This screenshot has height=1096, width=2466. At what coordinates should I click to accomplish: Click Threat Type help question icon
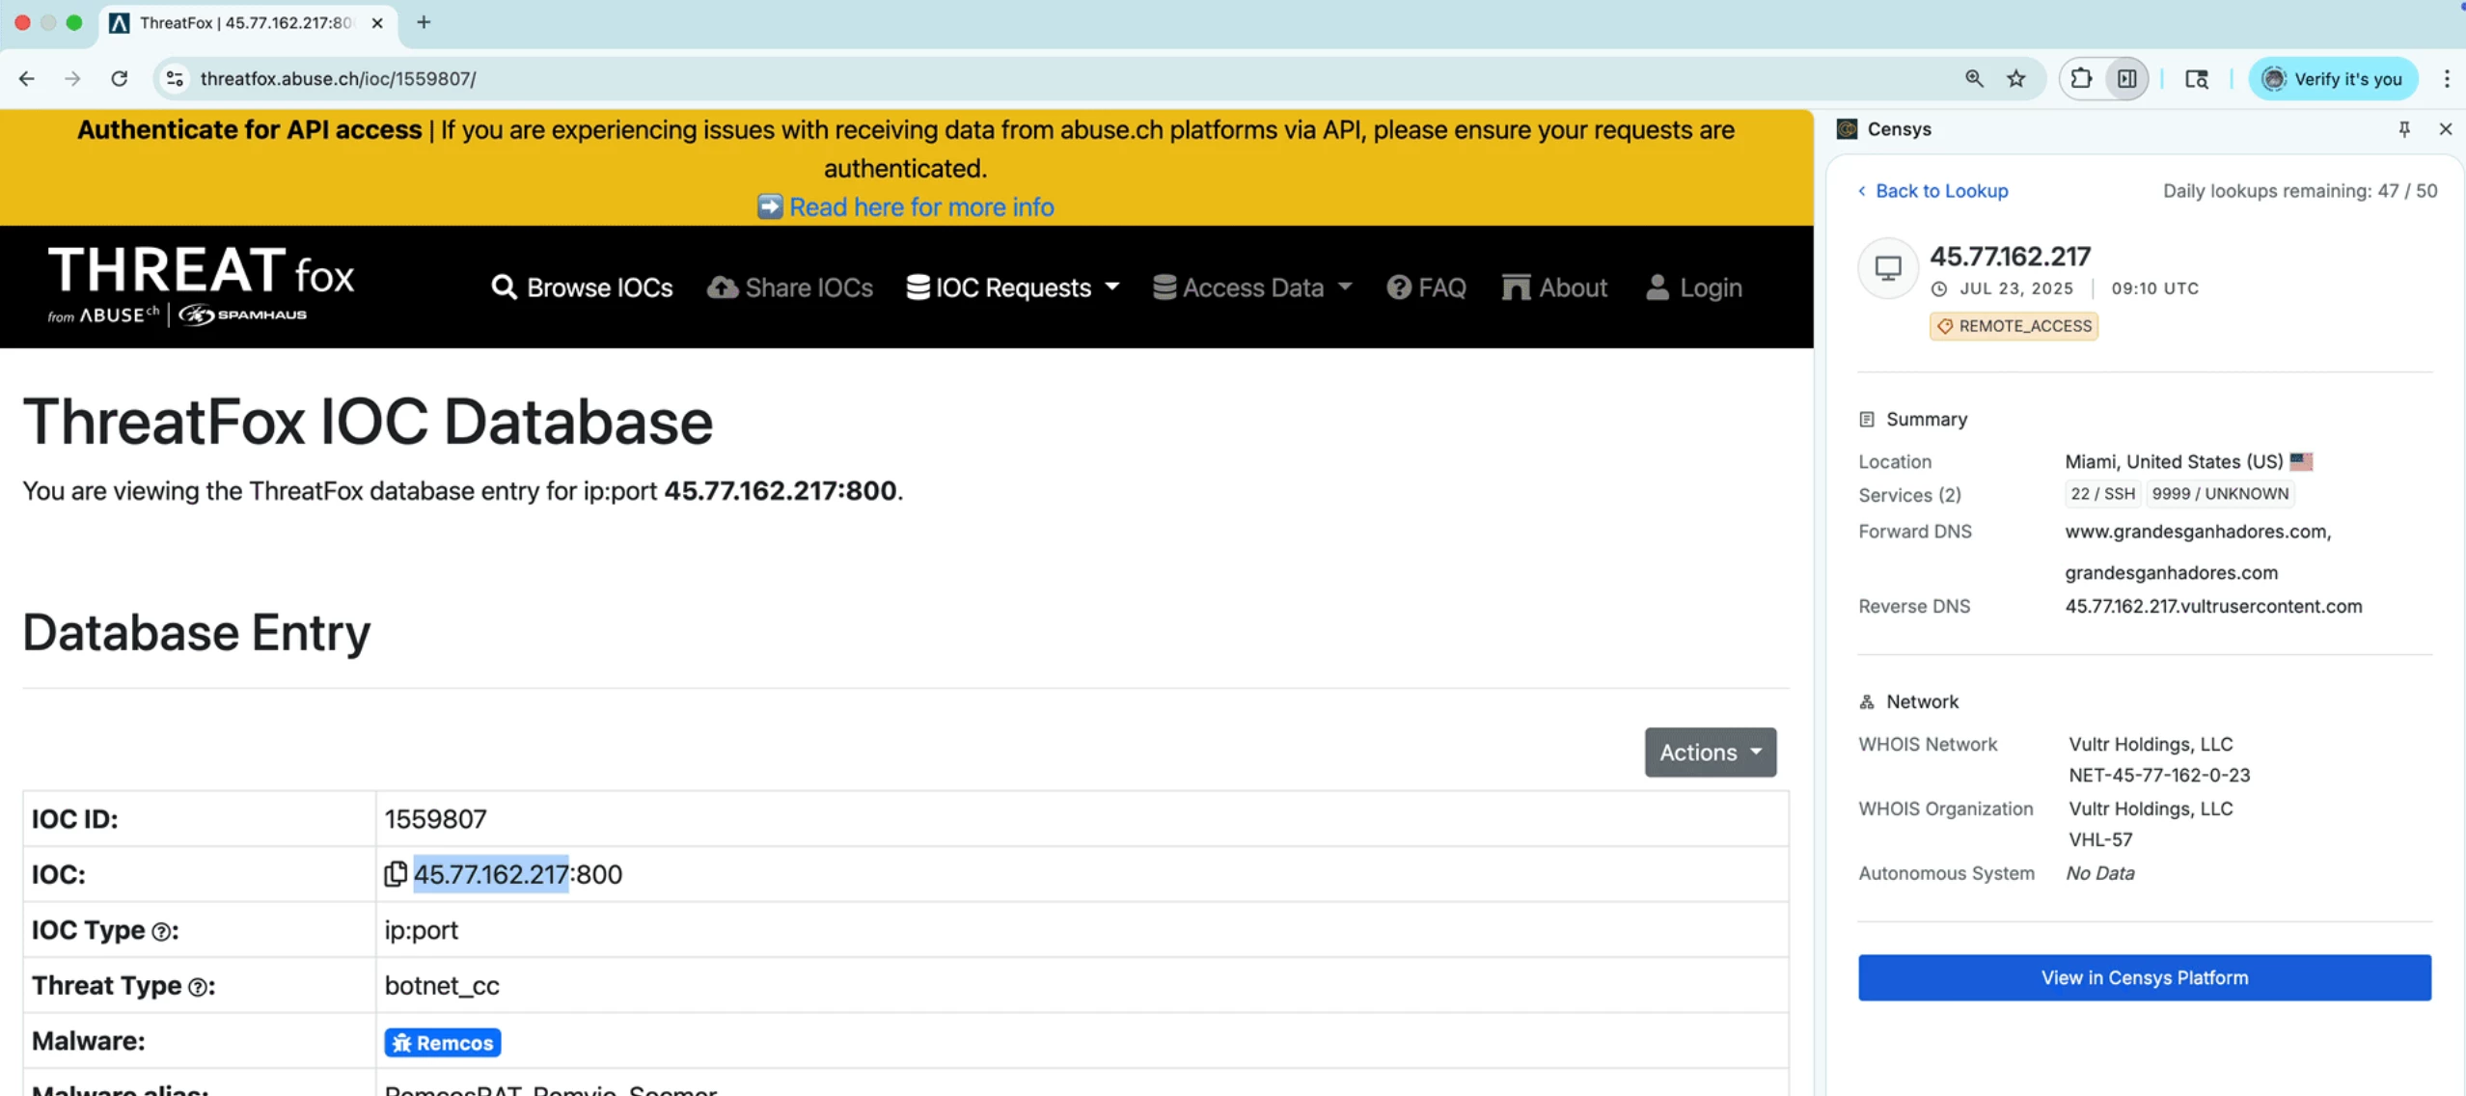click(198, 988)
